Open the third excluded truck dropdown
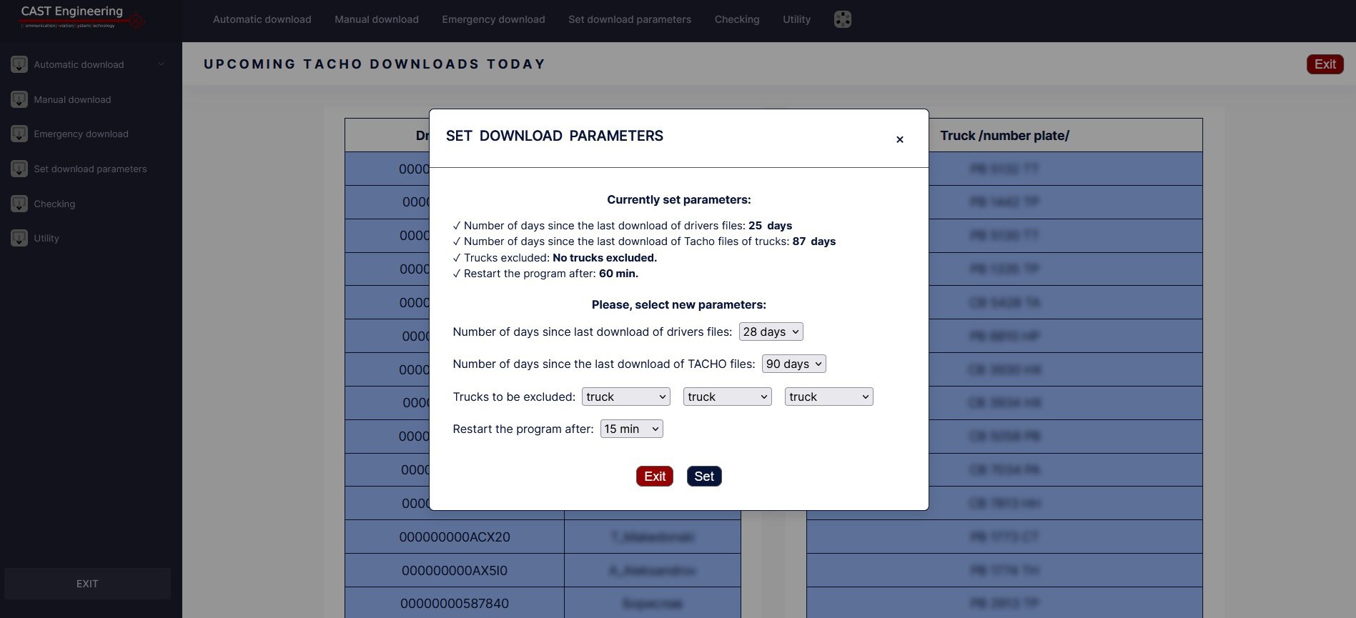Viewport: 1356px width, 618px height. coord(829,397)
